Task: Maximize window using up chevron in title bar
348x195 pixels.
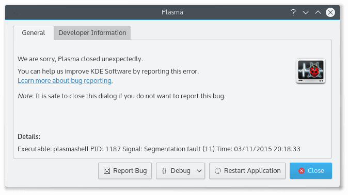Action: [x=318, y=12]
